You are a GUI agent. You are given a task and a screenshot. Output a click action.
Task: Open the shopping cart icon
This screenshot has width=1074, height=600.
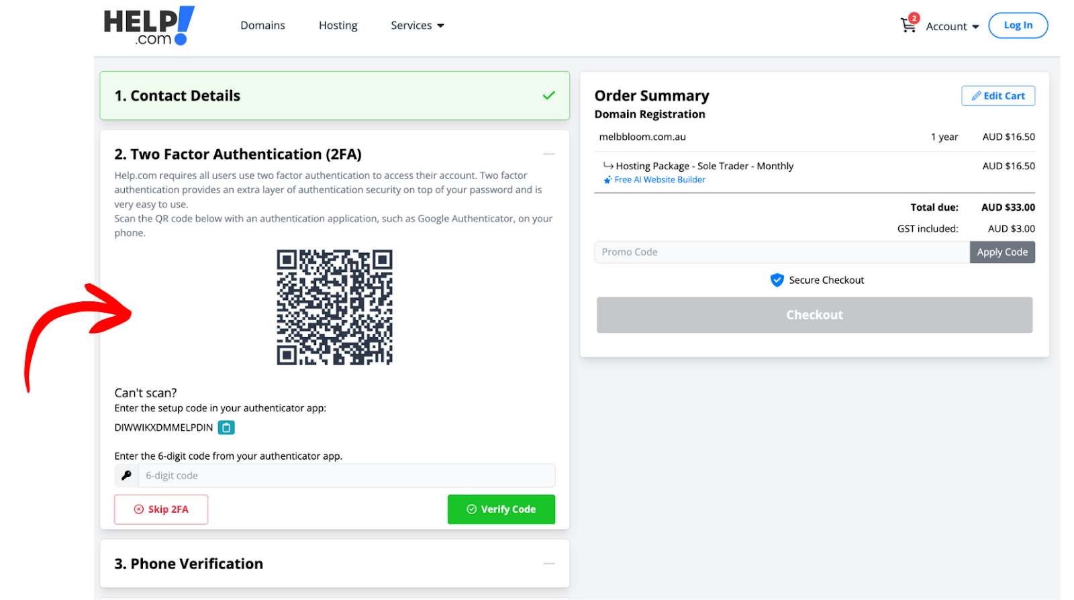(908, 26)
